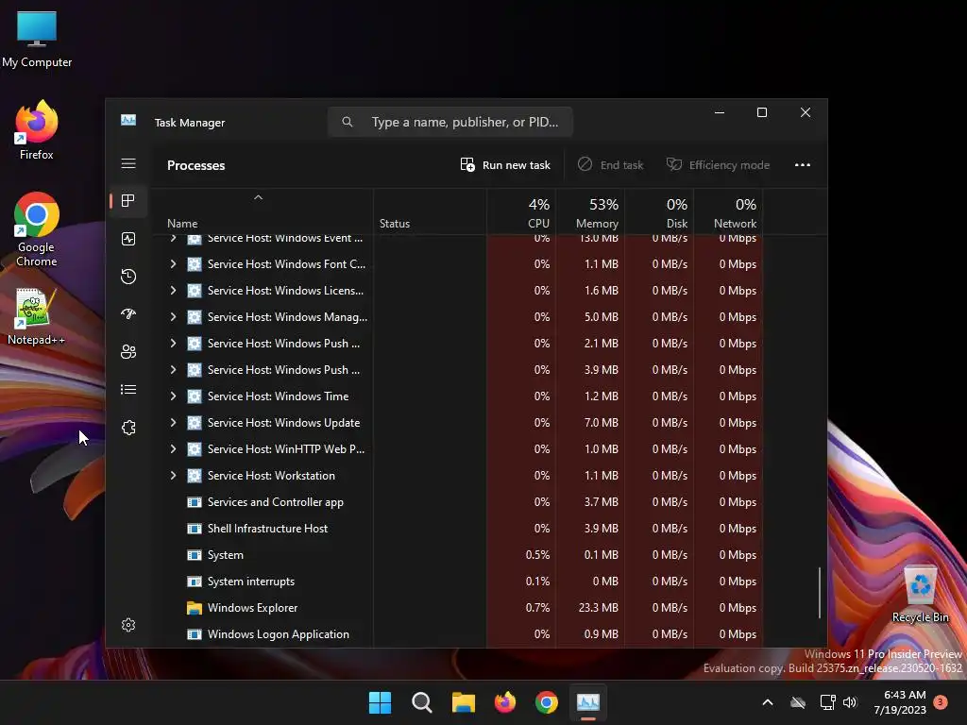Select Shell Infrastructure Host row

[x=460, y=529]
